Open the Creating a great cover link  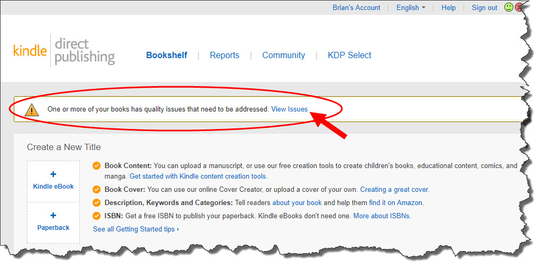(x=394, y=190)
